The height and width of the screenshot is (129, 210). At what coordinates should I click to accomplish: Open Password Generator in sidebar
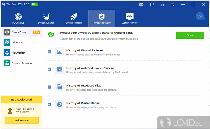[22, 63]
